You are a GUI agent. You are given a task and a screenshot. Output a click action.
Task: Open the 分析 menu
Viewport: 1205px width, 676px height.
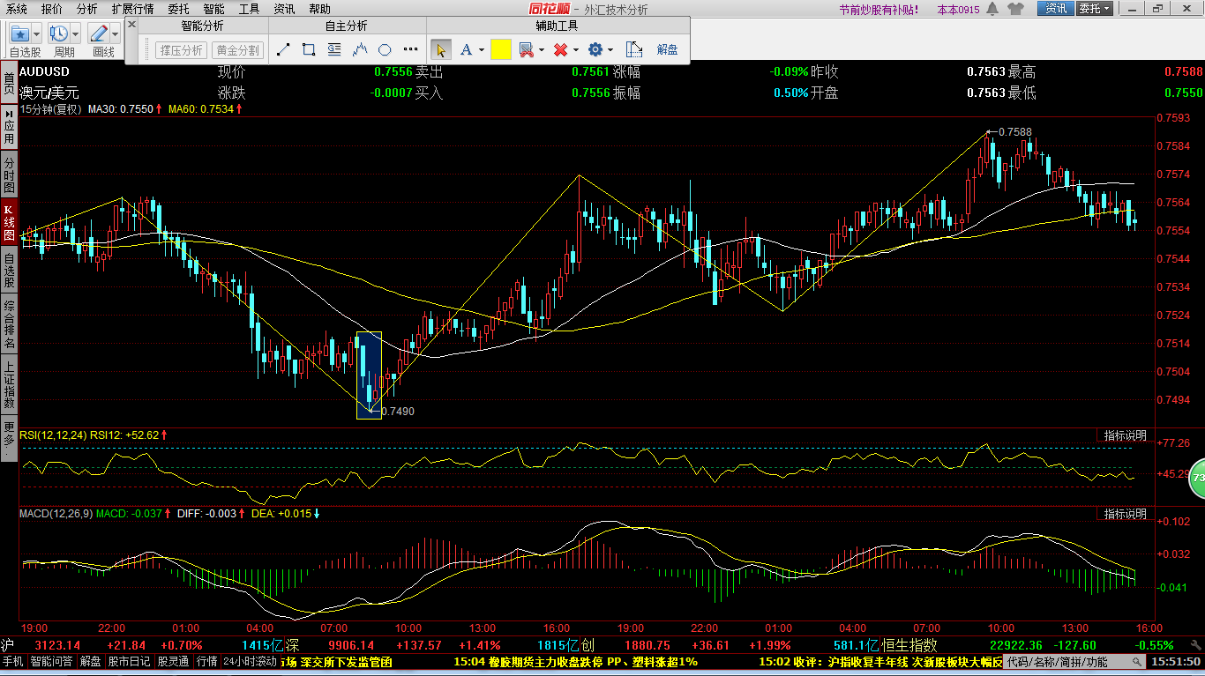(x=86, y=9)
